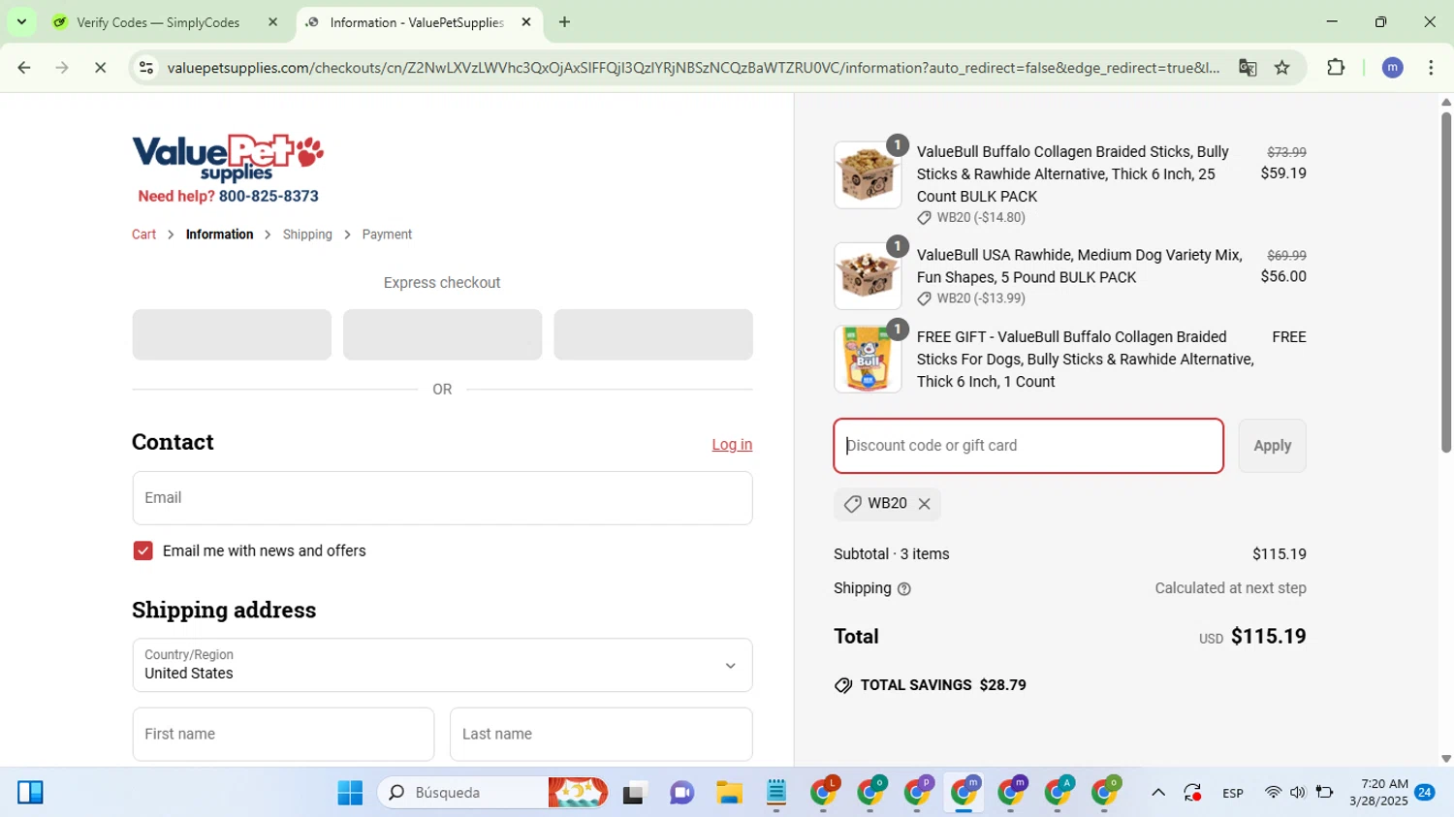Focus the First name field
The width and height of the screenshot is (1454, 817).
[283, 735]
